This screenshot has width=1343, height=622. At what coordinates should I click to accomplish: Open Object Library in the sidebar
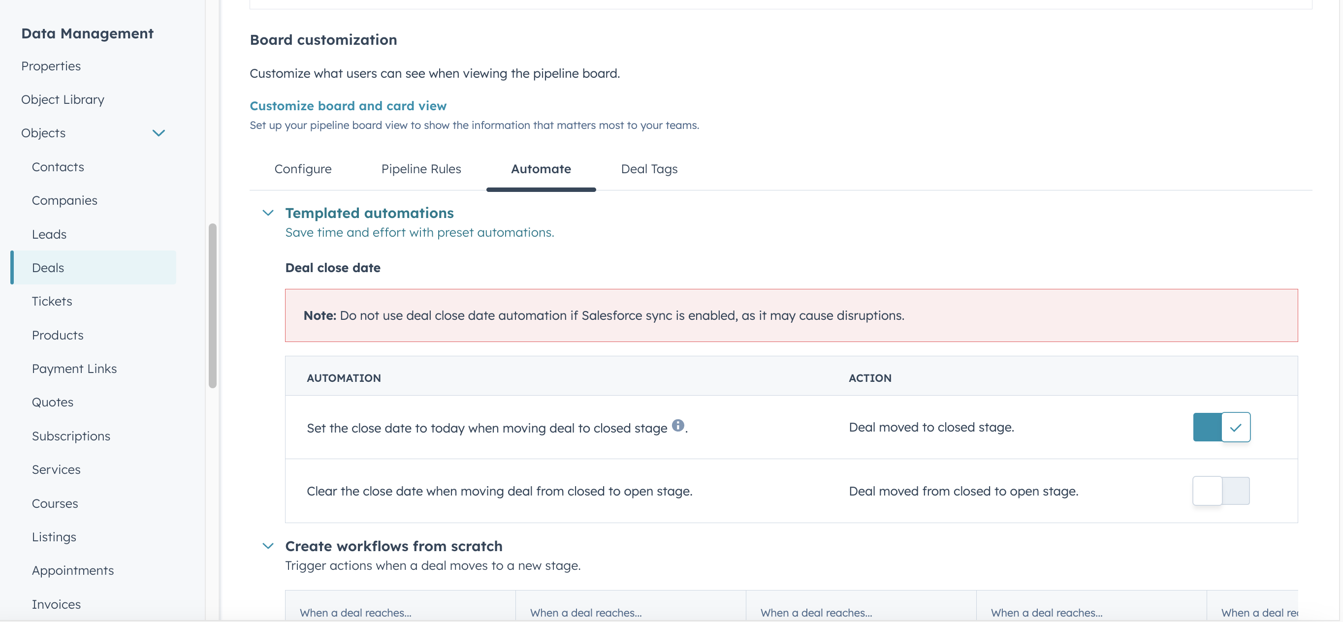click(x=63, y=99)
